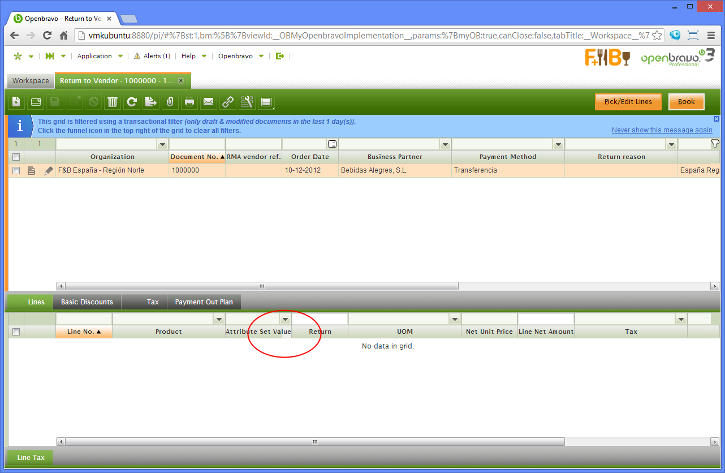725x473 pixels.
Task: Open form view for F&B España row
Action: click(32, 170)
